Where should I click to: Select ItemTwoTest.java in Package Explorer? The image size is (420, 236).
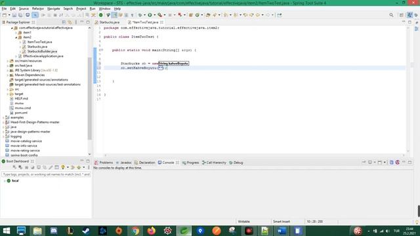[x=39, y=42]
